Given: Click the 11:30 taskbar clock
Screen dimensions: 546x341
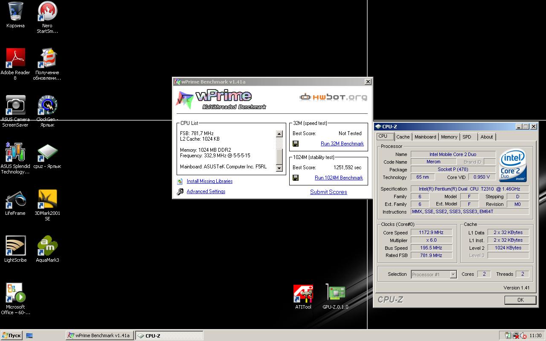Looking at the screenshot, I should (x=535, y=336).
